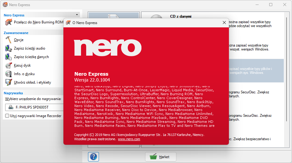Choose Zapisz ścieżkę danych

tap(31, 57)
